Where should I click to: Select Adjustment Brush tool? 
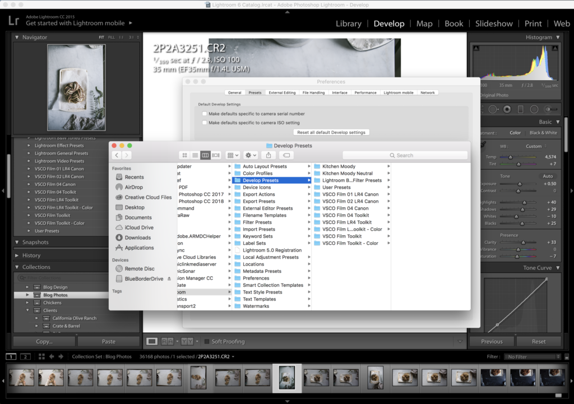click(550, 109)
